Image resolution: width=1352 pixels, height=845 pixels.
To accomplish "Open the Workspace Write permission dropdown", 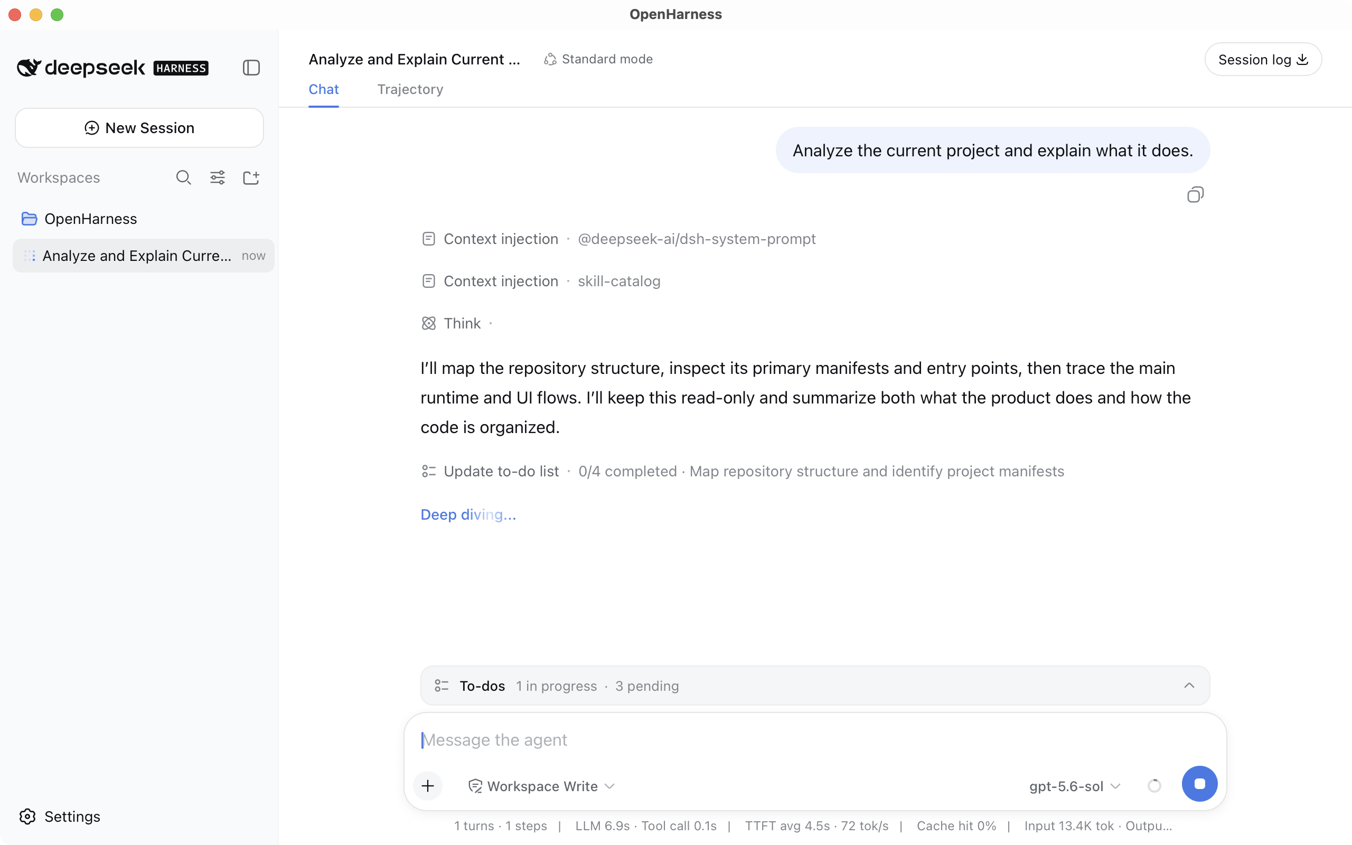I will click(x=541, y=786).
